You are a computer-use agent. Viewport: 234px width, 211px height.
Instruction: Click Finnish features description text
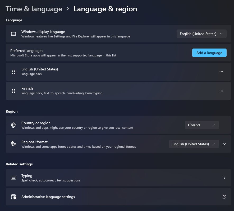(62, 93)
